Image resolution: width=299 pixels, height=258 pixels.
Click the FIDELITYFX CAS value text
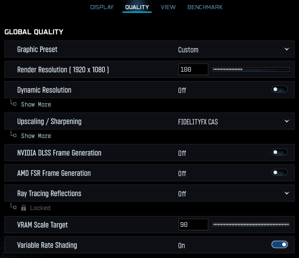click(x=198, y=122)
